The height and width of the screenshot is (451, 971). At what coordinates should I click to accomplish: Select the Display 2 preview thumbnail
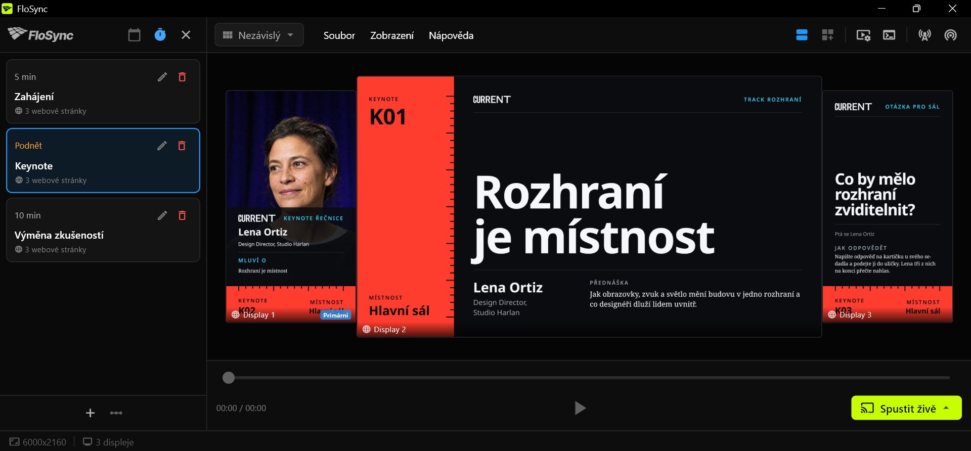[589, 207]
